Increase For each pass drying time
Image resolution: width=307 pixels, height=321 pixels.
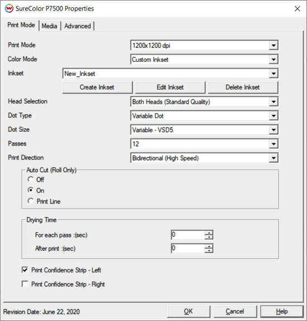click(x=209, y=232)
